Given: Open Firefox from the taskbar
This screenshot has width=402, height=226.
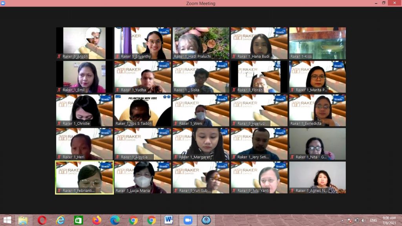Looking at the screenshot, I should coord(97,220).
